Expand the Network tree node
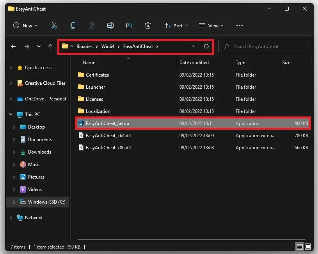The width and height of the screenshot is (318, 254). point(11,218)
